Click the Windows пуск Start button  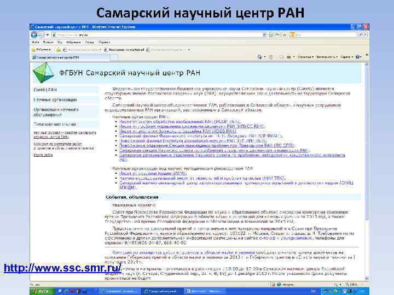coord(42,291)
